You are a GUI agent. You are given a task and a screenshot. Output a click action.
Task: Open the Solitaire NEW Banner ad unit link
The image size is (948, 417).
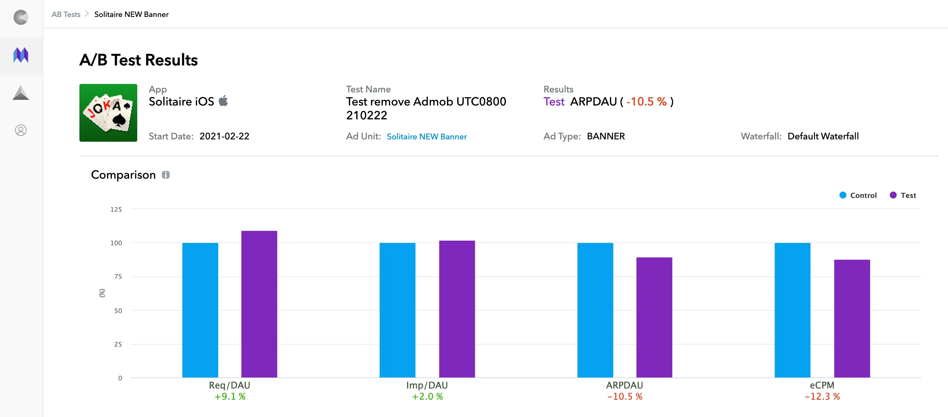[427, 136]
